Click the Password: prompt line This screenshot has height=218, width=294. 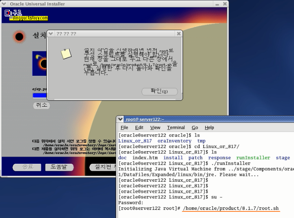coord(131,203)
